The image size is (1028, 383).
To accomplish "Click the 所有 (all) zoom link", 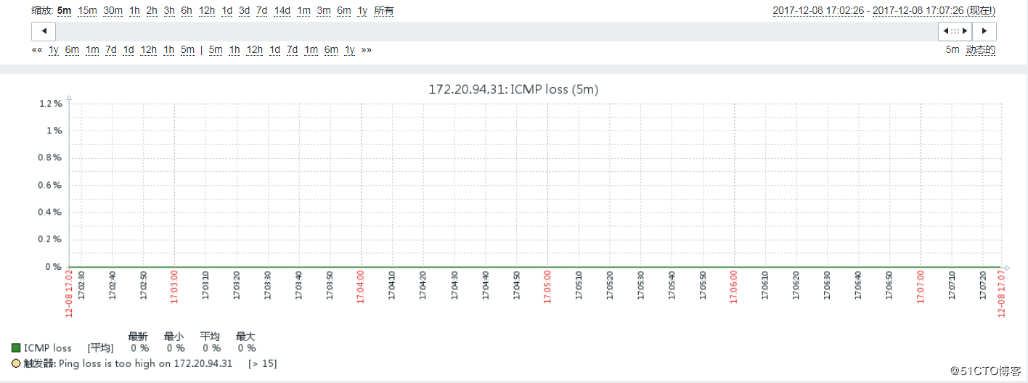I will tap(384, 11).
